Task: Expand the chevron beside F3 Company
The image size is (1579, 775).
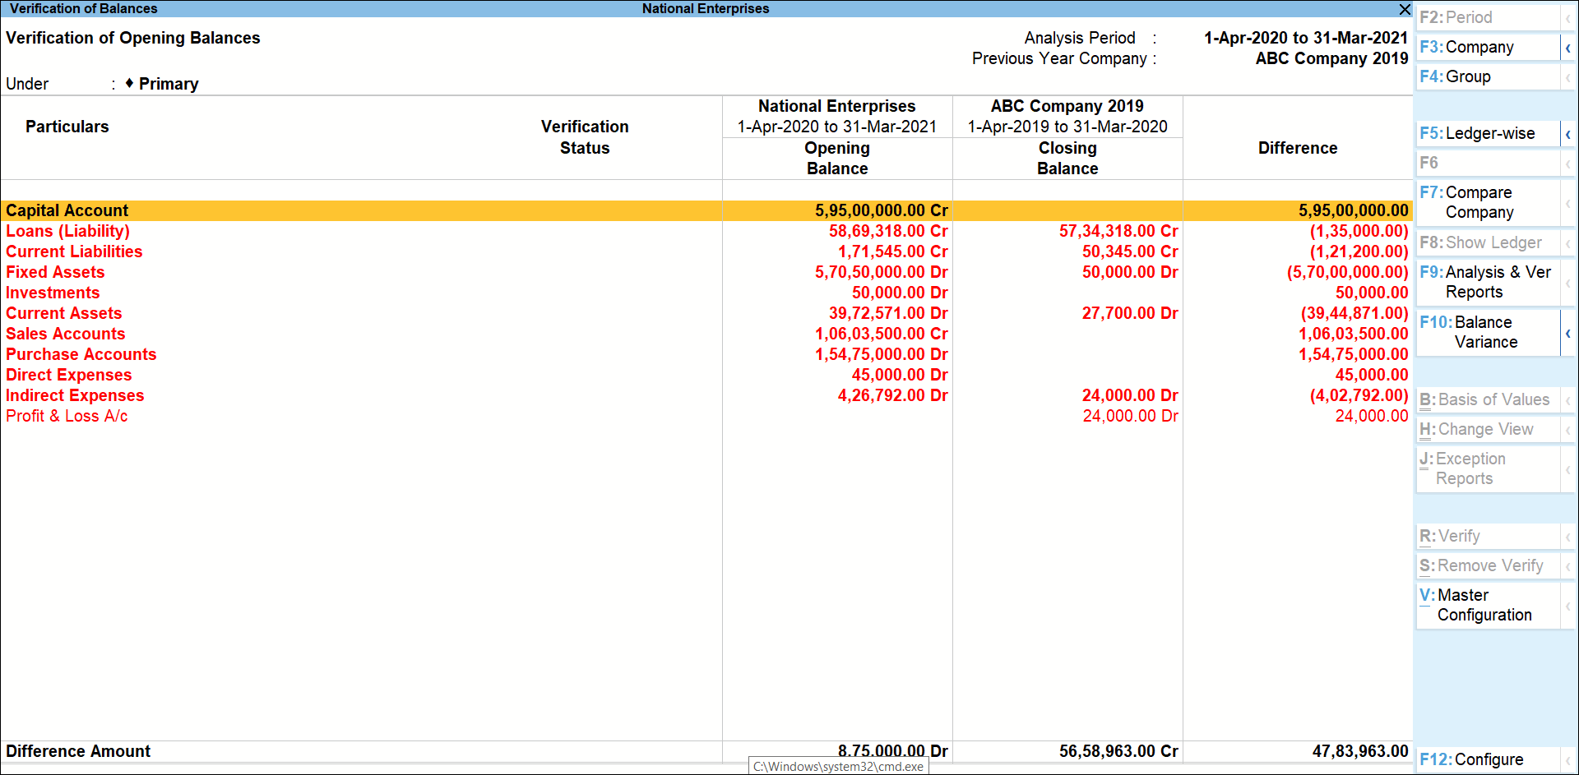Action: [x=1569, y=47]
